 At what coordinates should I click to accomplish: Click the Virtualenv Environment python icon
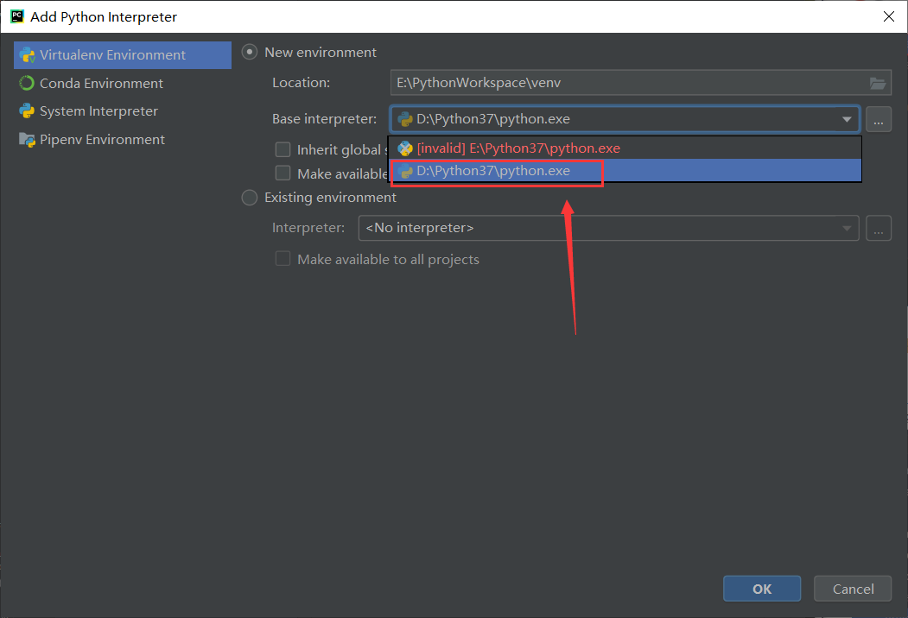[x=27, y=55]
